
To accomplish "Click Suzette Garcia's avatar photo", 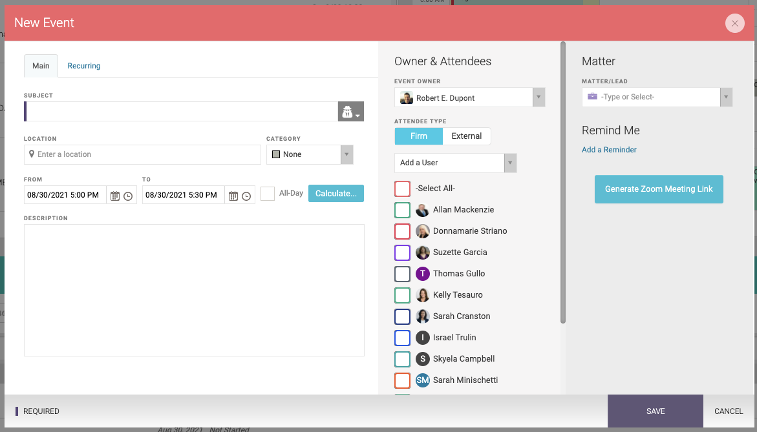I will 422,252.
